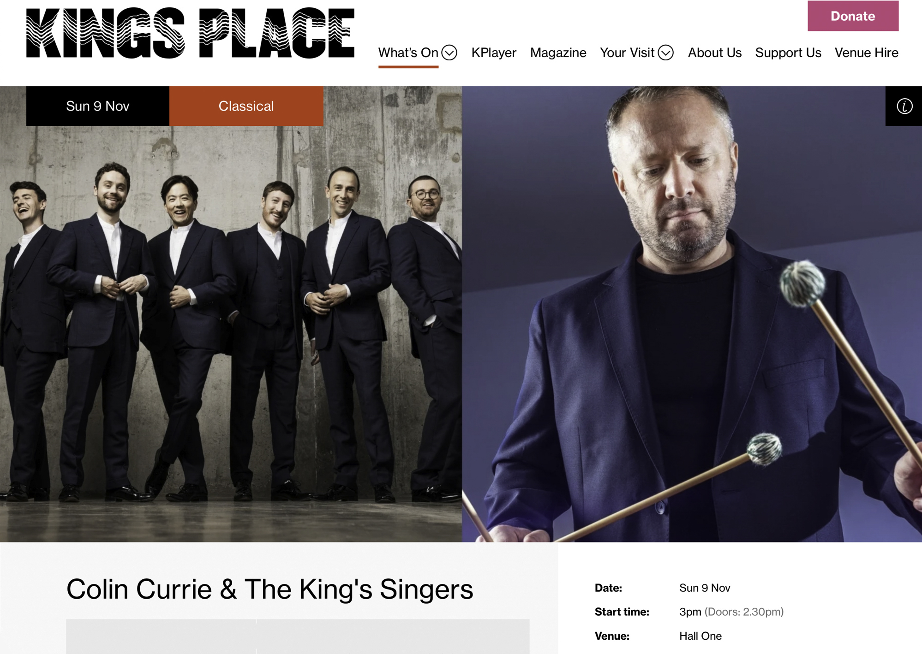The image size is (922, 654).
Task: Select the Classical genre tag
Action: 246,106
